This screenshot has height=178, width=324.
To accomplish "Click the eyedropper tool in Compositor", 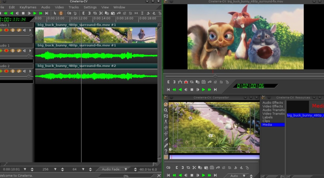I will coord(166,145).
